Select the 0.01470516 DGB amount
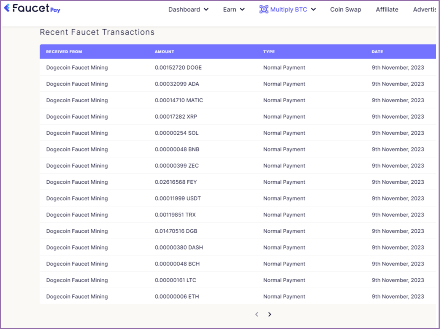This screenshot has height=329, width=440. click(x=176, y=231)
